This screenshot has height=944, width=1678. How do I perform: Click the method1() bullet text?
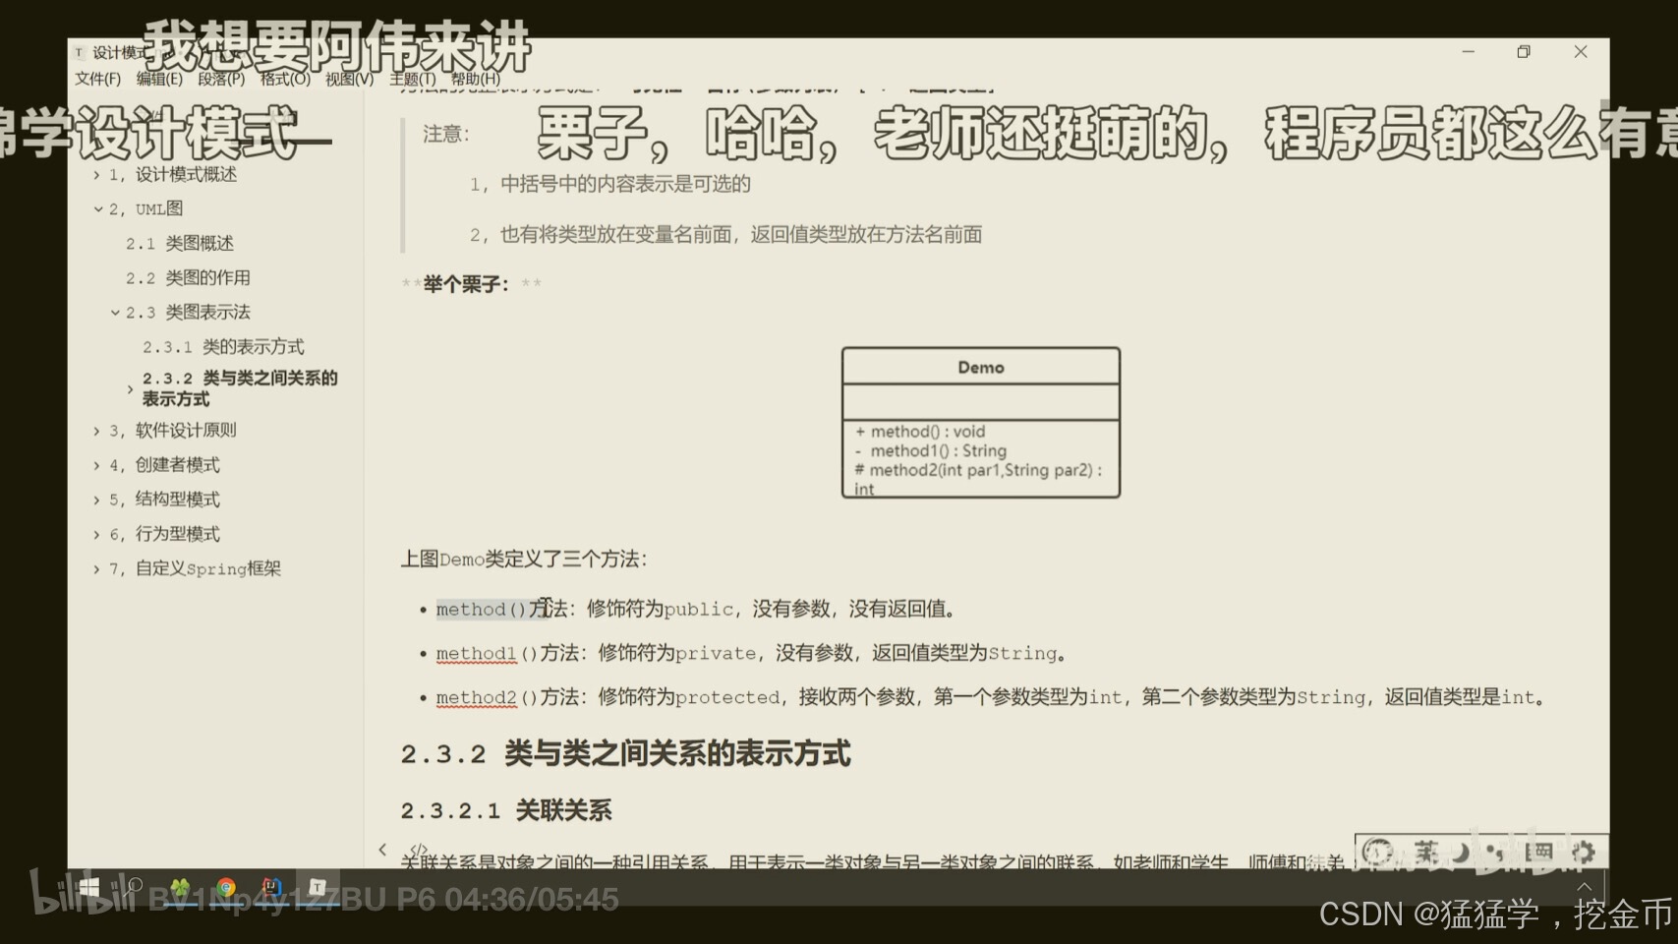pyautogui.click(x=752, y=653)
